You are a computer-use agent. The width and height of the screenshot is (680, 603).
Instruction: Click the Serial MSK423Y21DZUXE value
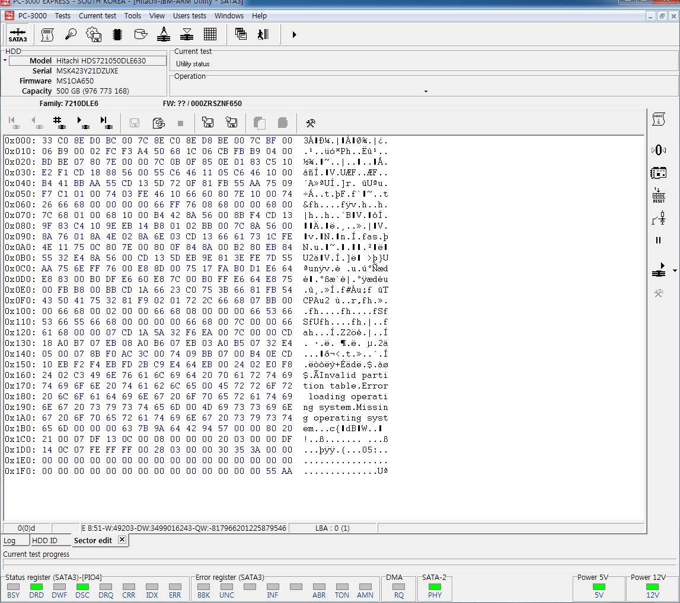pyautogui.click(x=87, y=70)
